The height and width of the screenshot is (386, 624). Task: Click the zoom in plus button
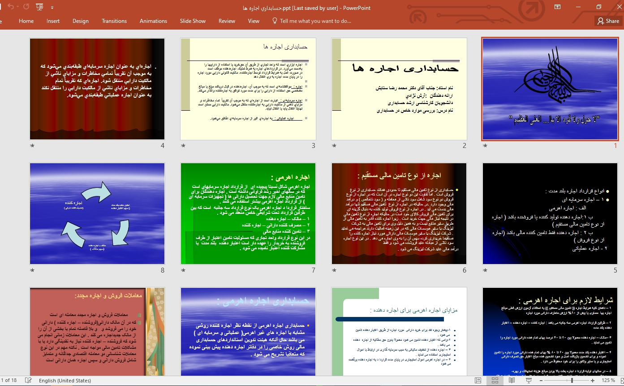click(593, 381)
